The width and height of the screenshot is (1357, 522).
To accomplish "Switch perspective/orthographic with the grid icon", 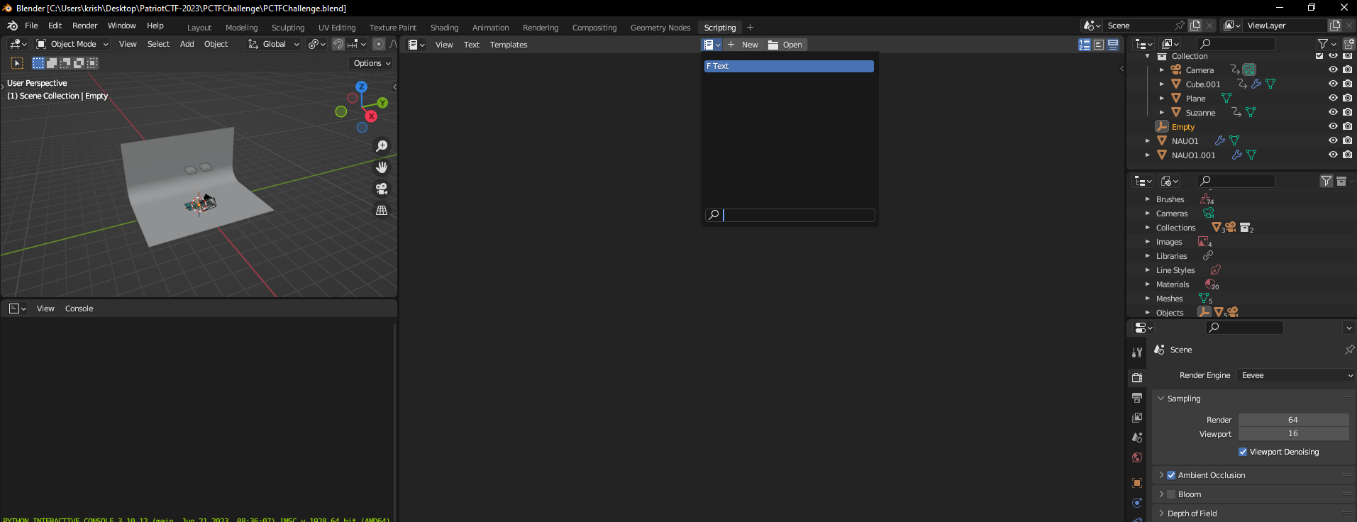I will [382, 210].
